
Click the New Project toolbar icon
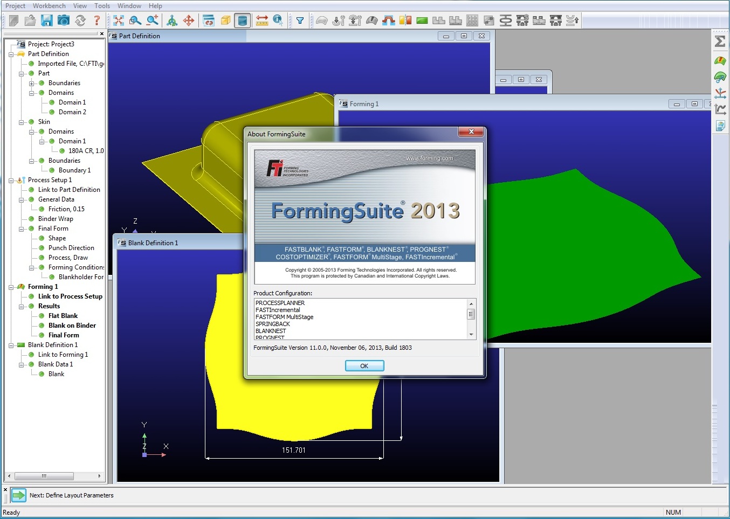pos(14,20)
